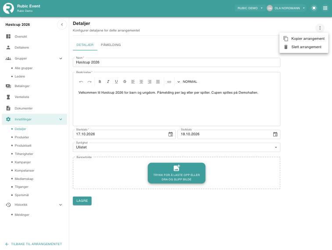Screen dimensions: 332x250
Task: Click upload banner image button
Action: [177, 173]
